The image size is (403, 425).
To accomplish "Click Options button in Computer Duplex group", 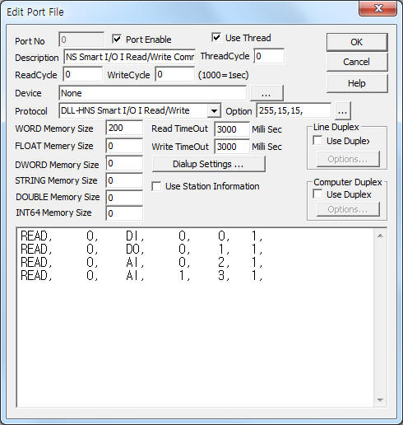I will [x=348, y=209].
